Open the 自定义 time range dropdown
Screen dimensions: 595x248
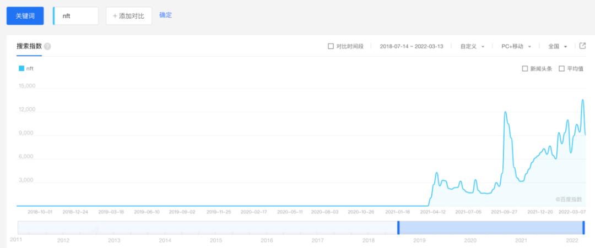(x=472, y=47)
